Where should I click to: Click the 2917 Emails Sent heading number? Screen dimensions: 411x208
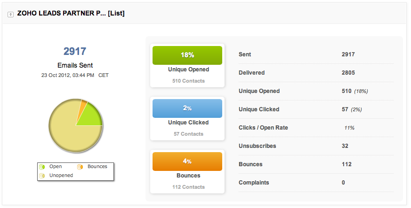(x=75, y=51)
